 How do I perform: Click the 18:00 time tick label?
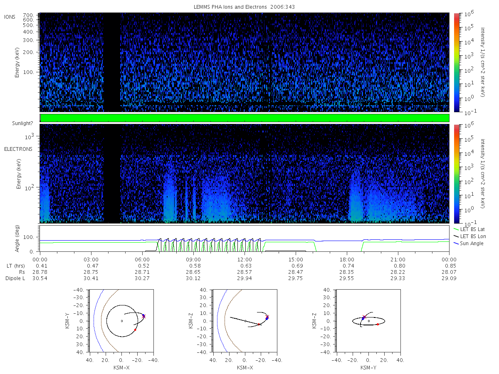347,259
